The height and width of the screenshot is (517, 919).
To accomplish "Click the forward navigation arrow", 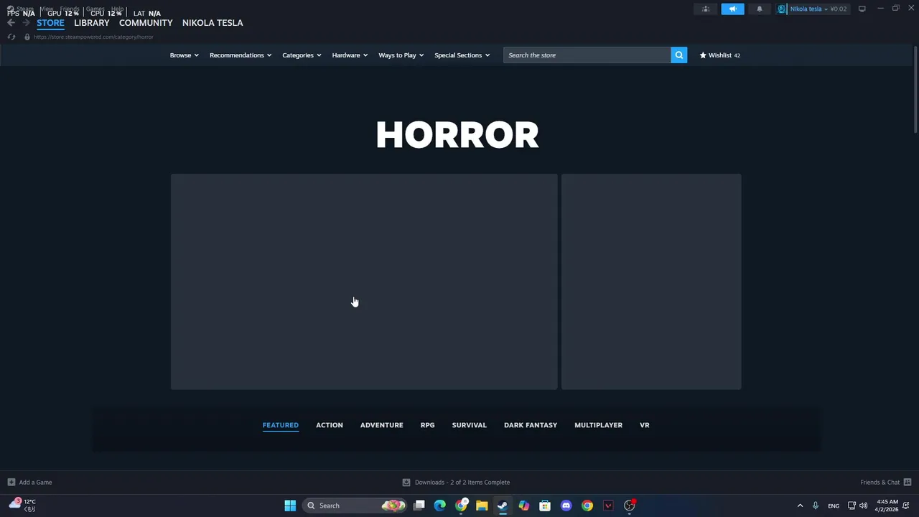I will (x=26, y=23).
